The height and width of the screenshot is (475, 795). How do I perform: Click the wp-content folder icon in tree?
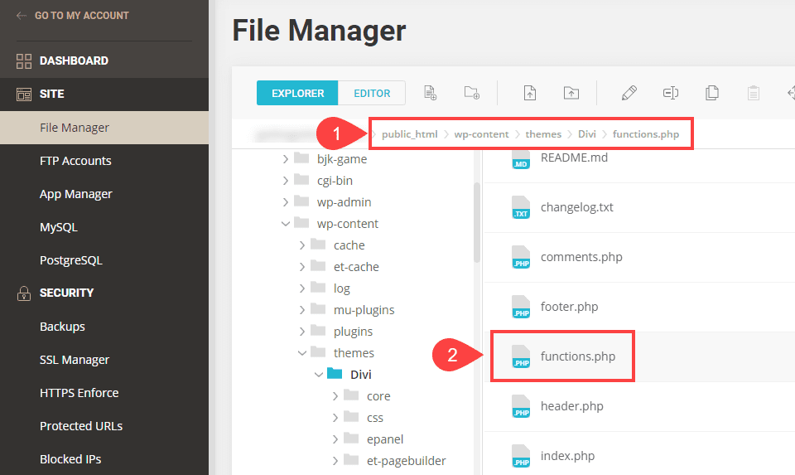[301, 223]
